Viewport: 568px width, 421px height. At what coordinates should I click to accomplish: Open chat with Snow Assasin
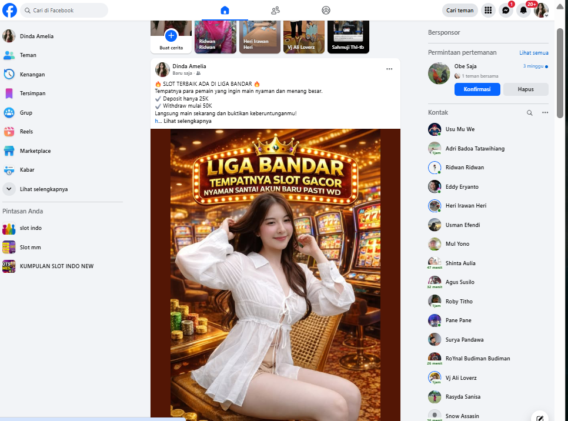[488, 415]
